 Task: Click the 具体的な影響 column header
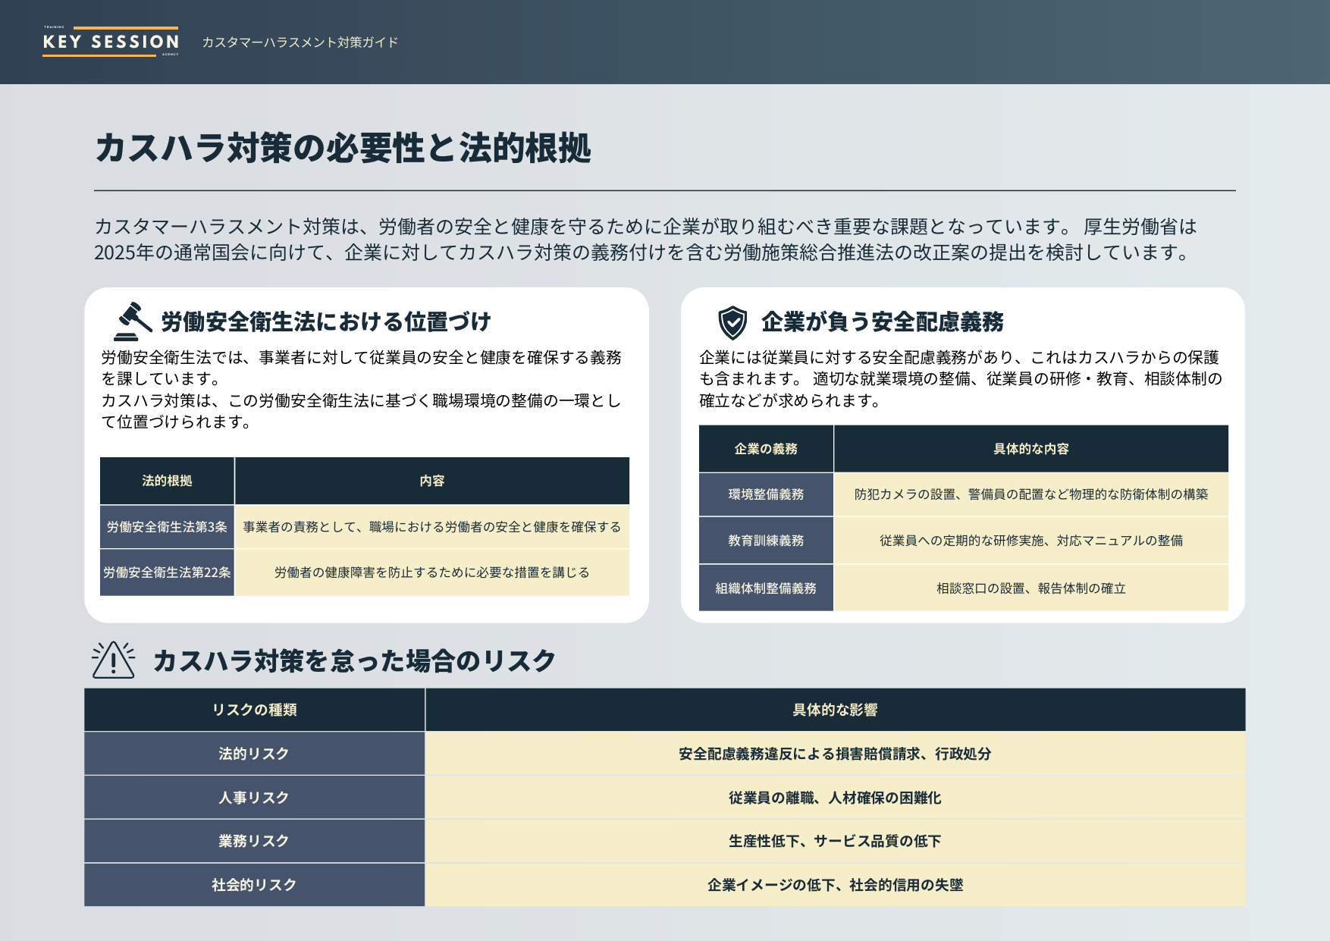point(836,710)
